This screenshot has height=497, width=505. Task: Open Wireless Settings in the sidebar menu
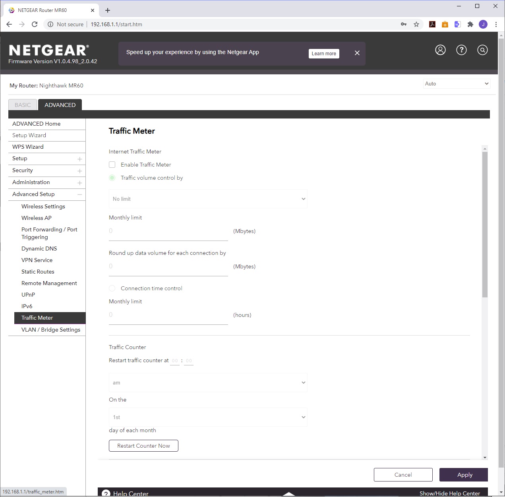click(43, 206)
